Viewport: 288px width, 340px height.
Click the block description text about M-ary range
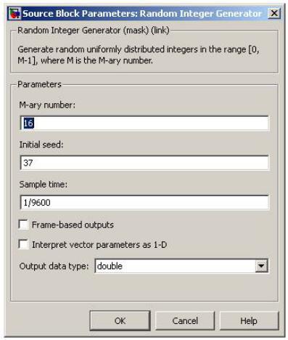(139, 54)
